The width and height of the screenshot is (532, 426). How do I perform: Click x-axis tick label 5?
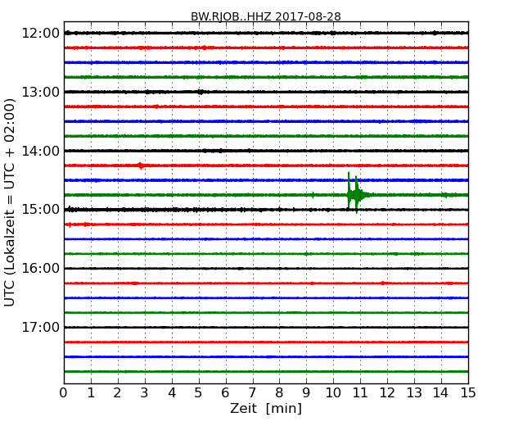click(198, 393)
